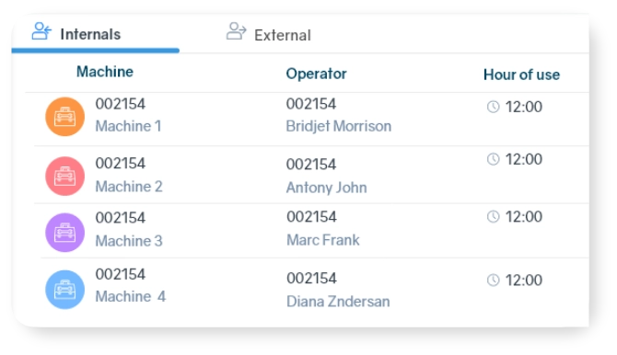Click the Hour of use column header
This screenshot has width=617, height=355.
pyautogui.click(x=521, y=74)
